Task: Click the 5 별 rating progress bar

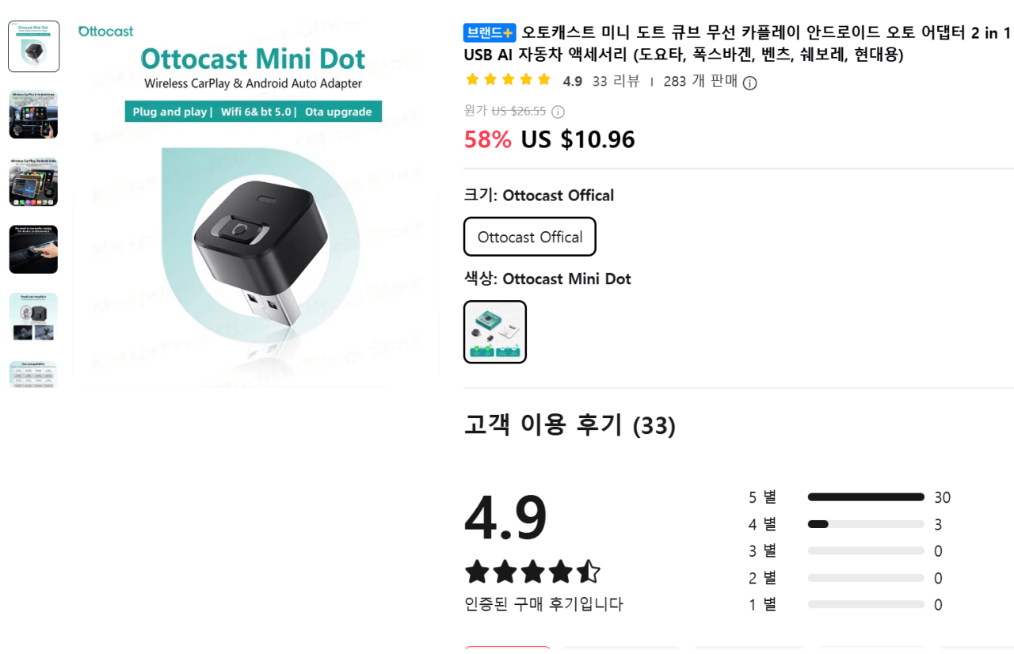Action: click(x=866, y=497)
